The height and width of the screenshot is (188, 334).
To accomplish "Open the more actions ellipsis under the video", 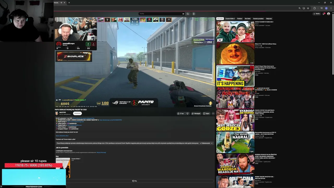I will [x=213, y=114].
